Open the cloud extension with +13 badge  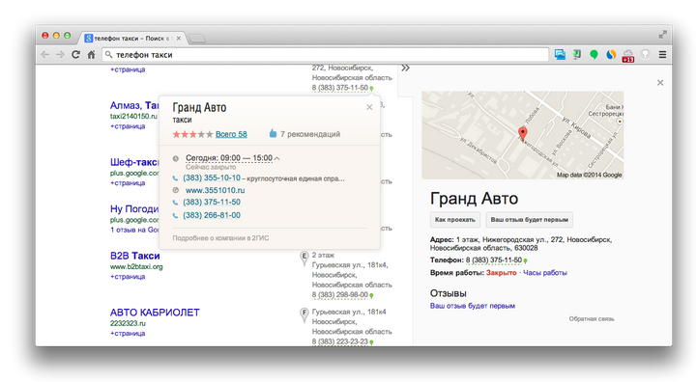point(627,55)
